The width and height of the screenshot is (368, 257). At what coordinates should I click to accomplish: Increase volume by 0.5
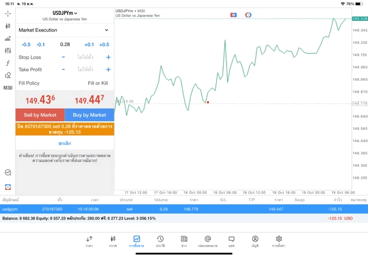pyautogui.click(x=104, y=45)
